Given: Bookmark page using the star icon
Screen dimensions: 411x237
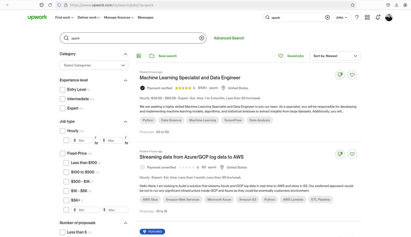Looking at the screenshot, I should click(x=352, y=5).
